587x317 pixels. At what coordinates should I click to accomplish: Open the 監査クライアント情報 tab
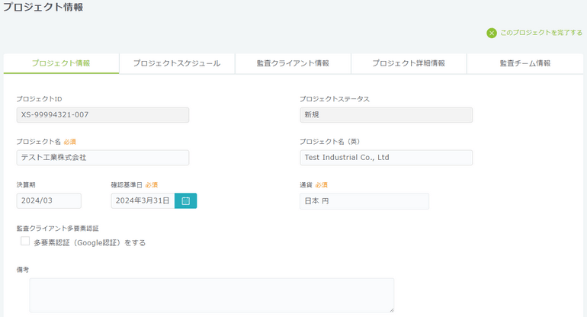(293, 63)
